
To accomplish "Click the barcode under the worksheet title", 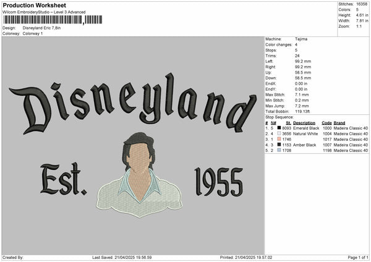I will pos(53,20).
